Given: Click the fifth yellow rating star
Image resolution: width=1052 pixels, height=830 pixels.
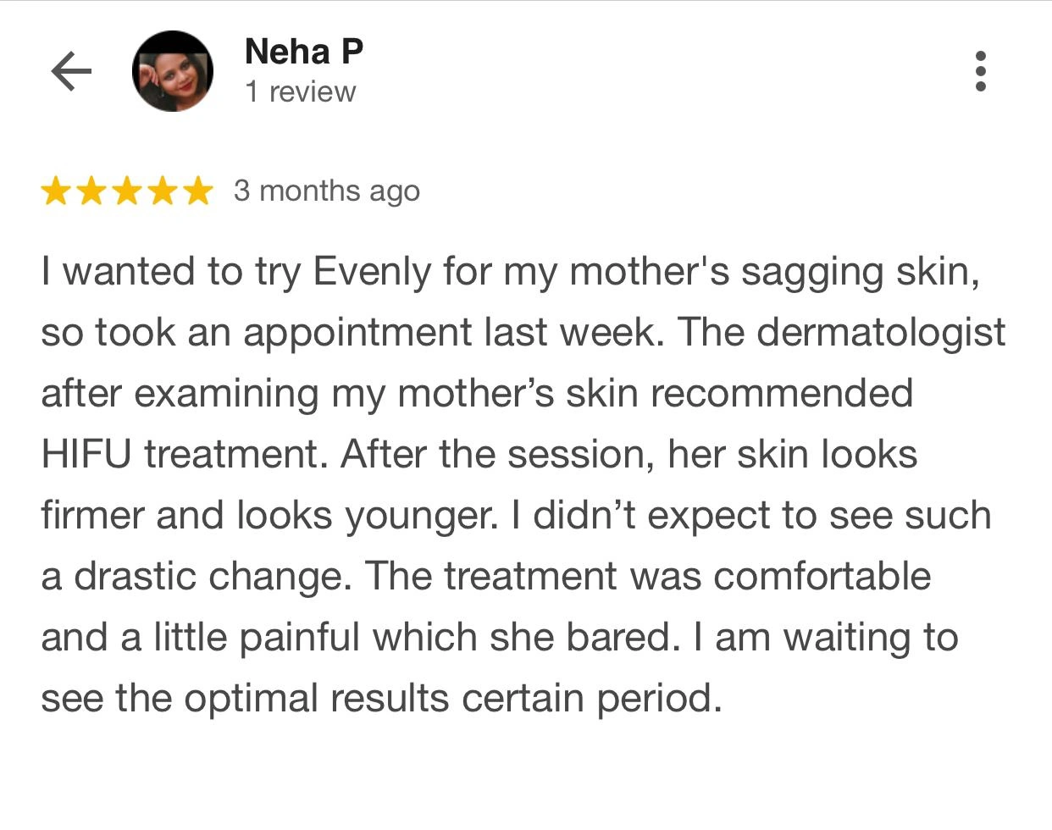Looking at the screenshot, I should [x=198, y=191].
